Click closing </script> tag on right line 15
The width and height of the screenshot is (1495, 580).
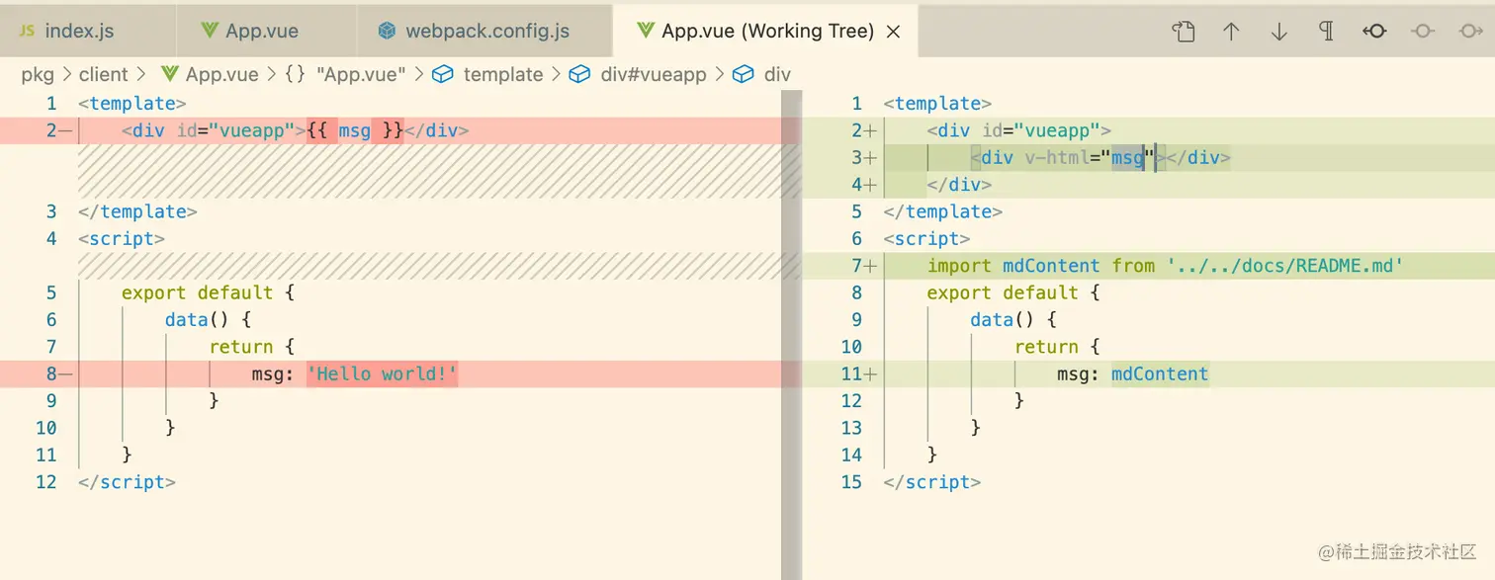pos(932,482)
